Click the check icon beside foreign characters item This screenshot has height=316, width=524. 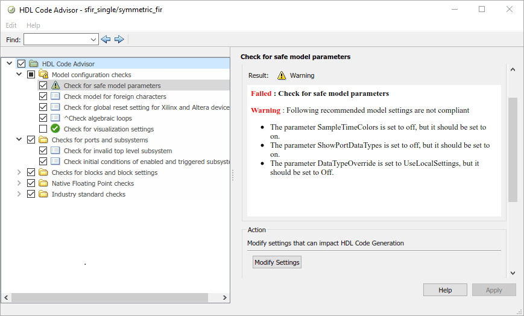[55, 96]
